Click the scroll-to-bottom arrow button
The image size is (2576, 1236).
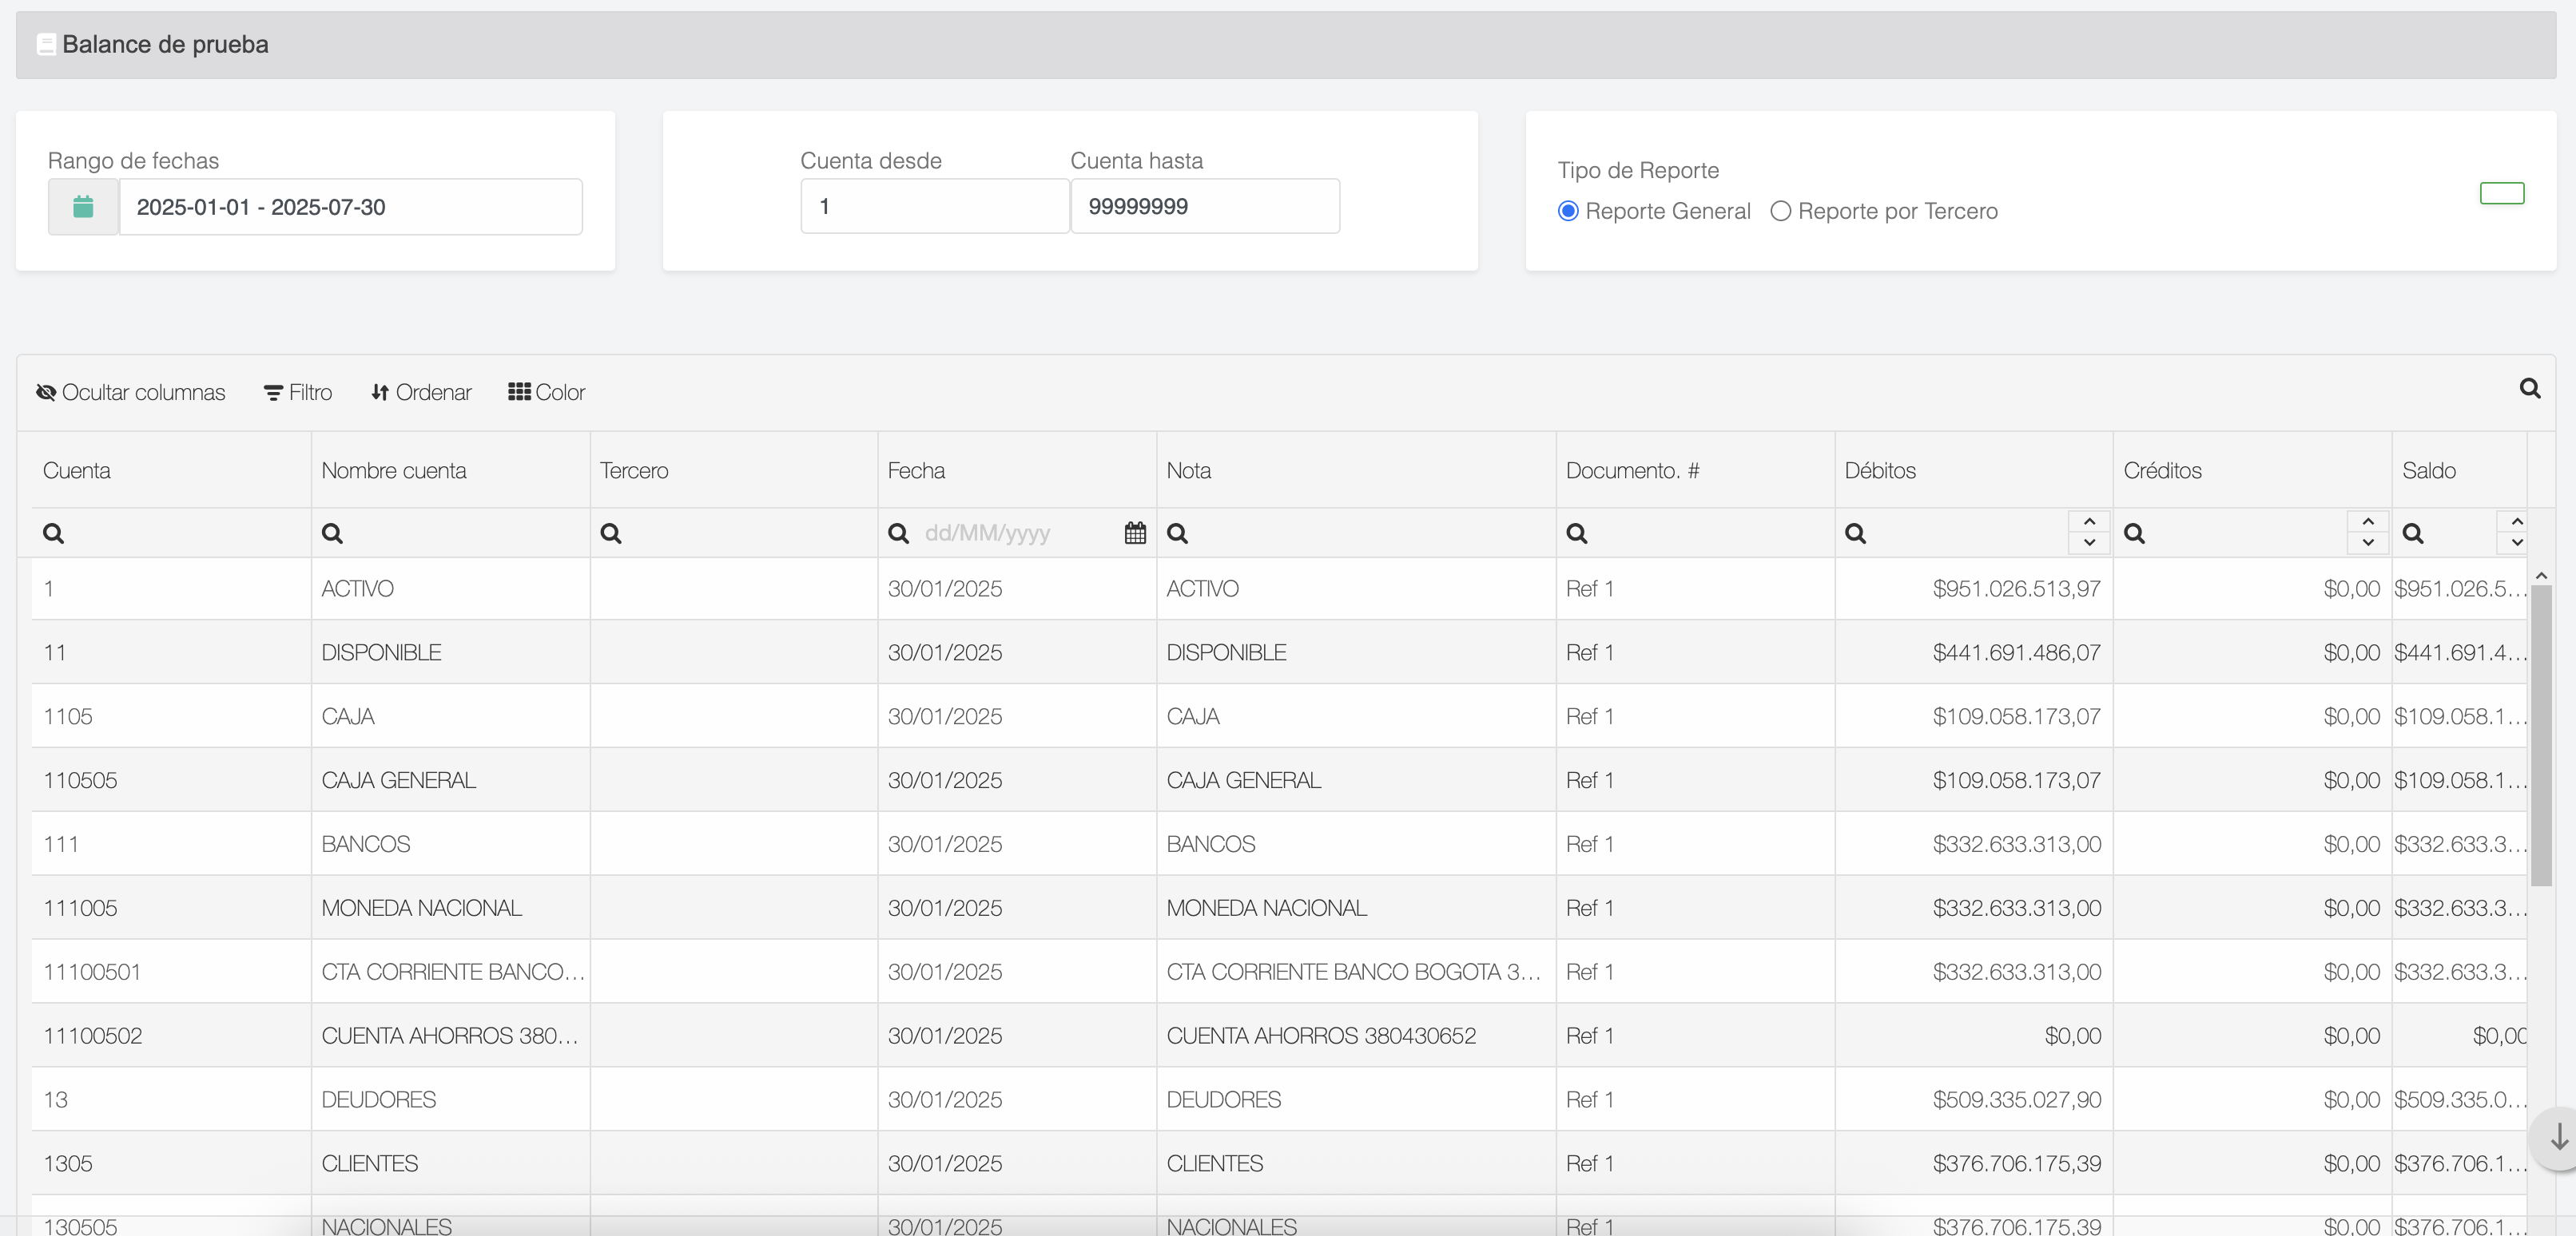click(x=2558, y=1137)
